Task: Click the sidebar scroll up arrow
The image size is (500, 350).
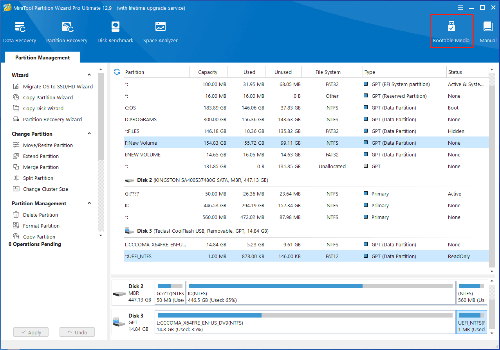Action: click(101, 70)
